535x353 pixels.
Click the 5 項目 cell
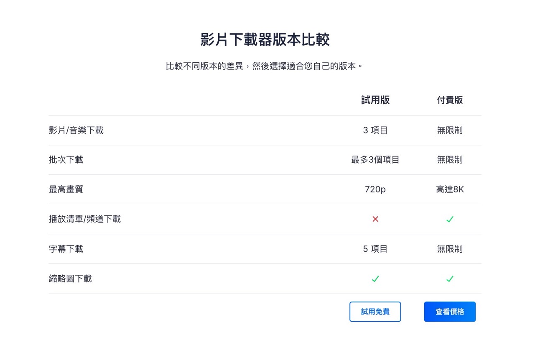point(375,249)
